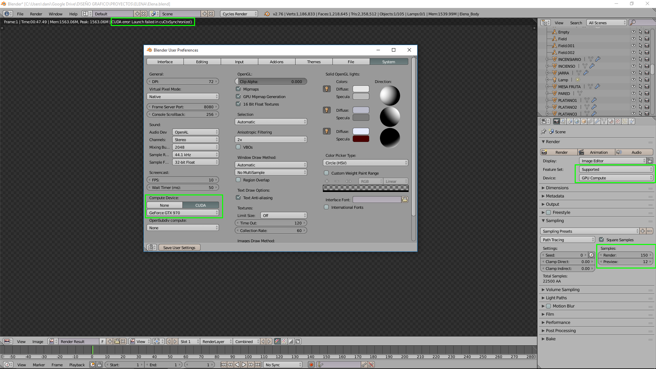Click the timeline record button
Viewport: 656px width, 369px height.
click(311, 365)
